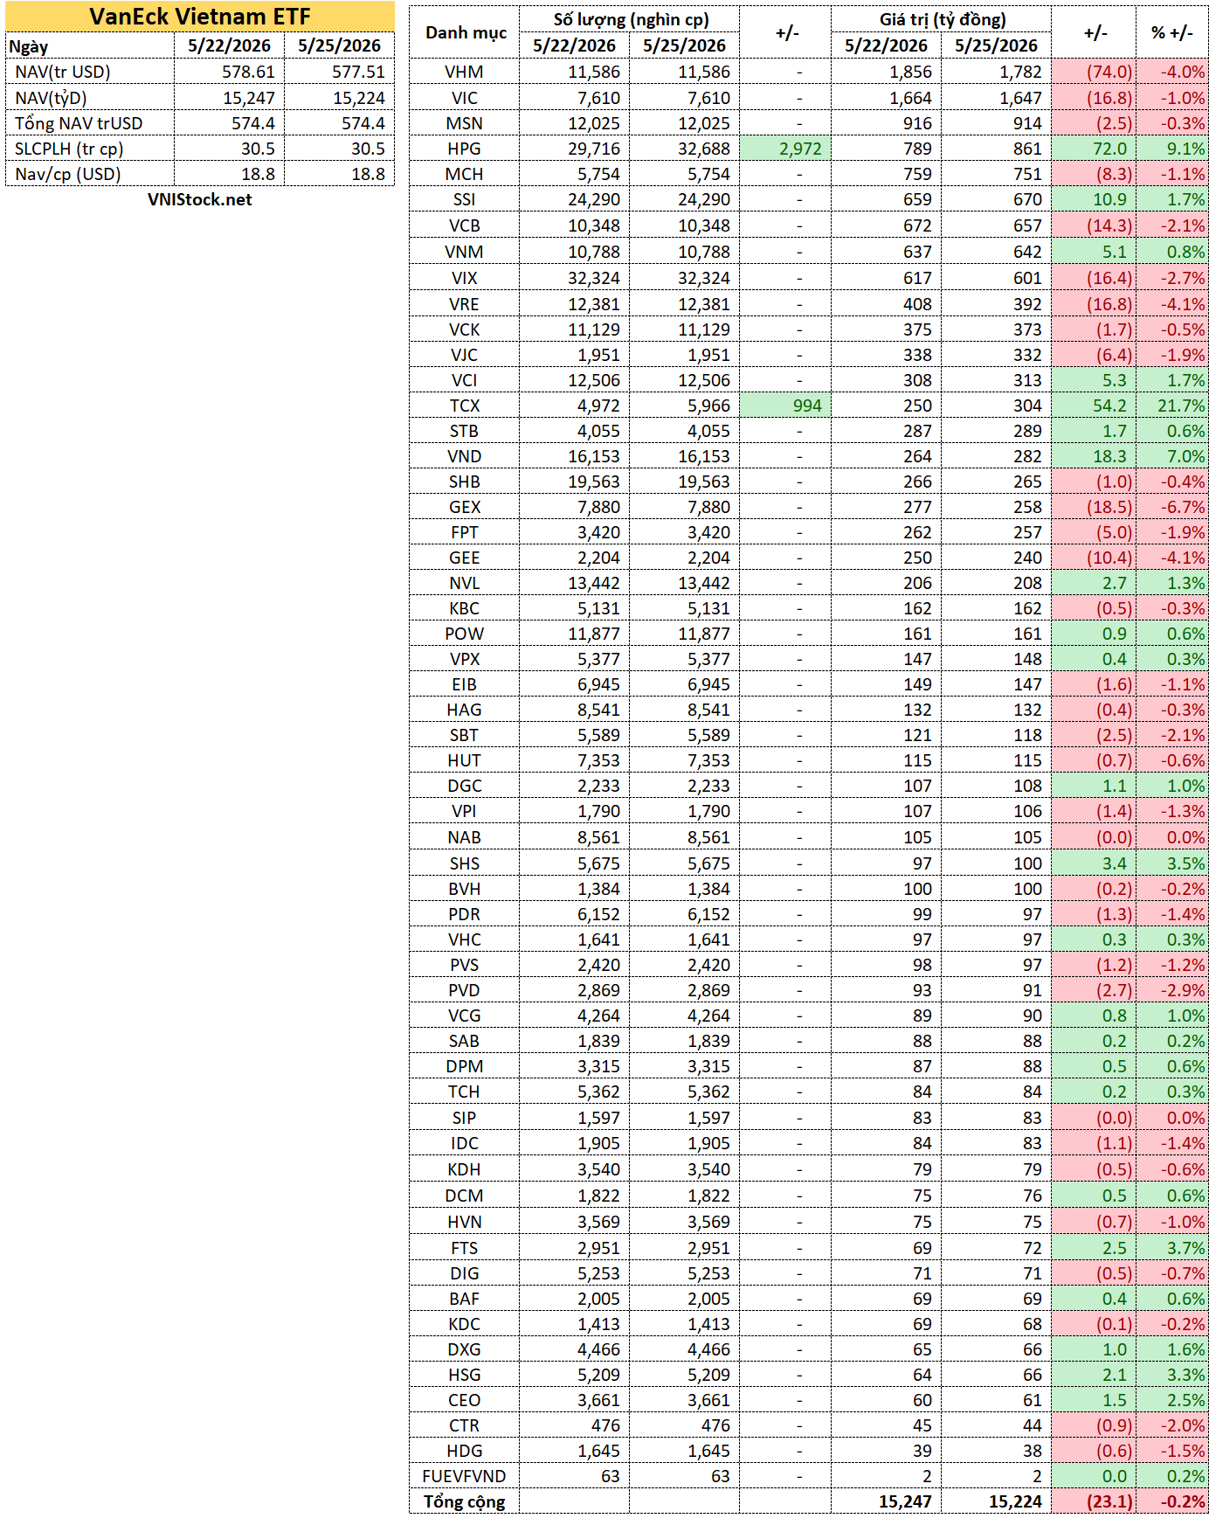Click the Số lượng (nghìn cp) header
The height and width of the screenshot is (1539, 1209).
coord(630,19)
